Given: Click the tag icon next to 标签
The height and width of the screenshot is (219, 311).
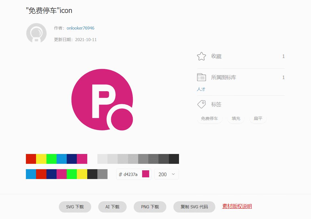Looking at the screenshot, I should (x=201, y=104).
